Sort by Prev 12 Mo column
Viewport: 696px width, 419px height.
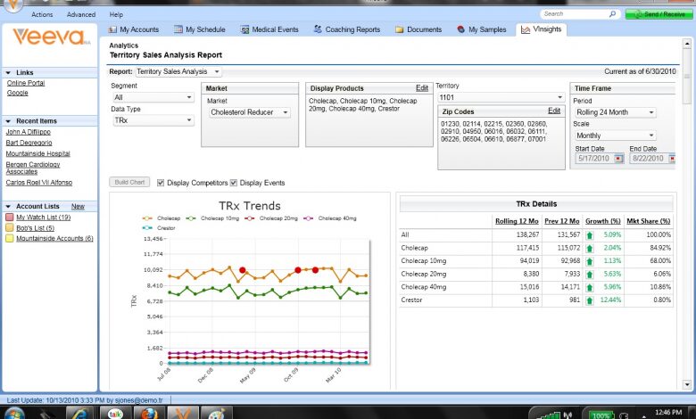click(562, 221)
